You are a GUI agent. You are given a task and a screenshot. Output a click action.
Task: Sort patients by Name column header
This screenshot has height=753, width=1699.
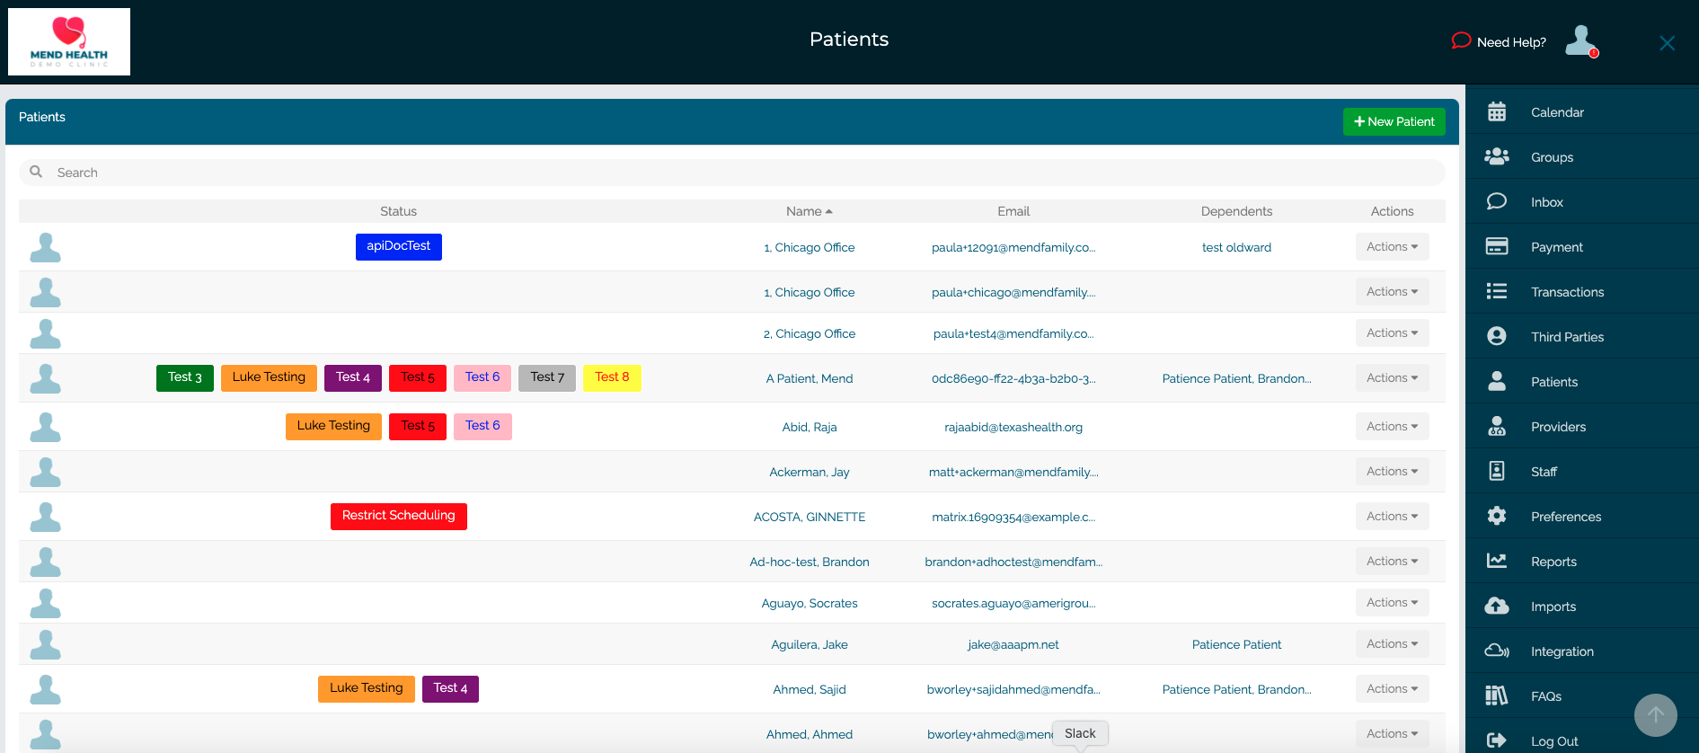click(x=809, y=211)
